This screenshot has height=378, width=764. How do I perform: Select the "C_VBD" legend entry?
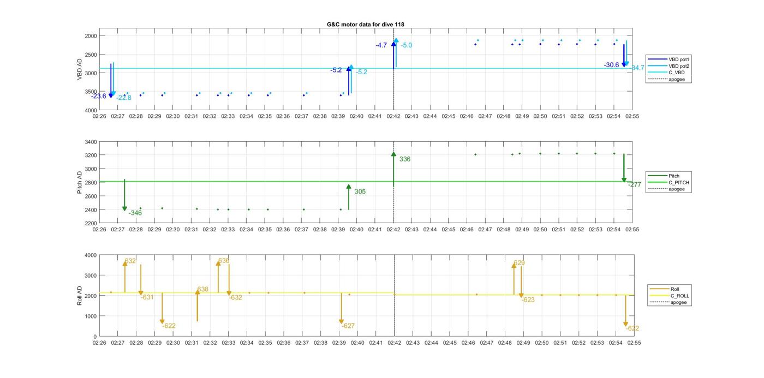point(666,73)
